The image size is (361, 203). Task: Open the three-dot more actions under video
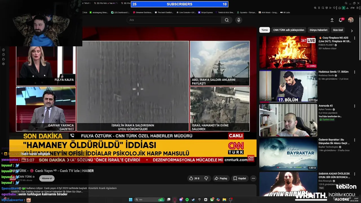(253, 178)
